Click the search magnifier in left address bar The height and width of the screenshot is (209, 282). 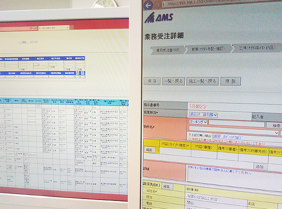point(31,28)
